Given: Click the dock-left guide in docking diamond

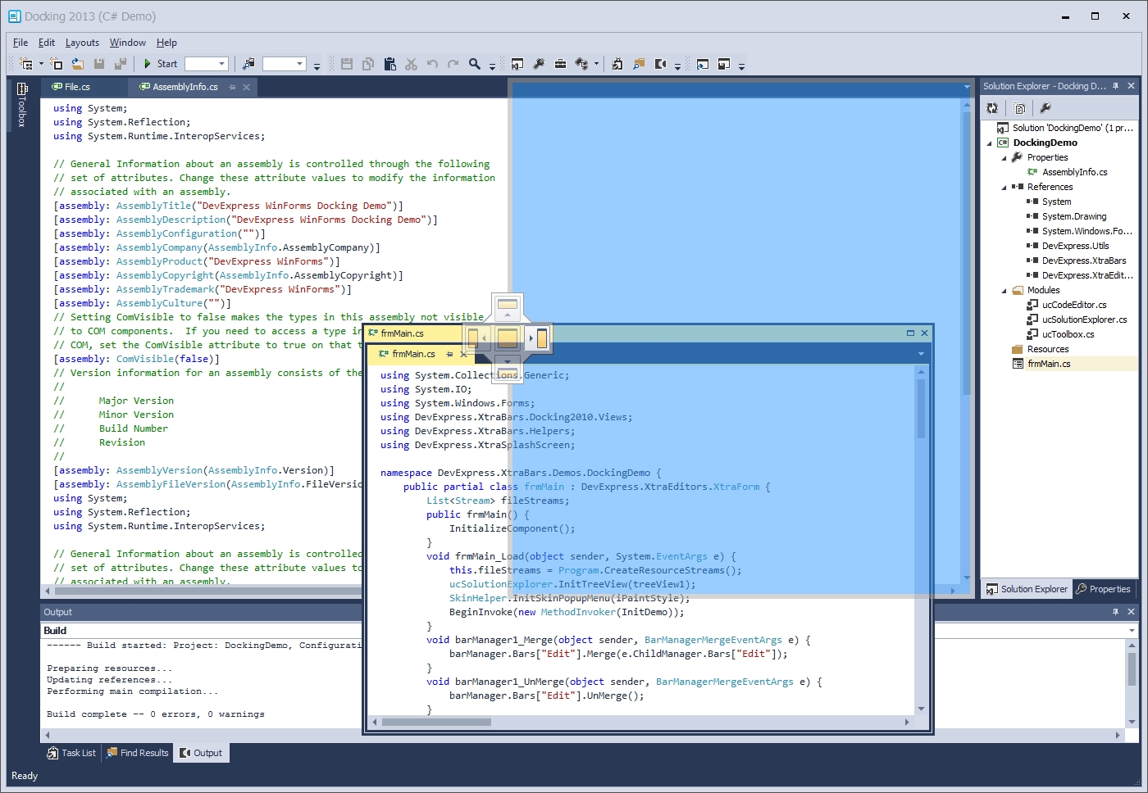Looking at the screenshot, I should 476,338.
